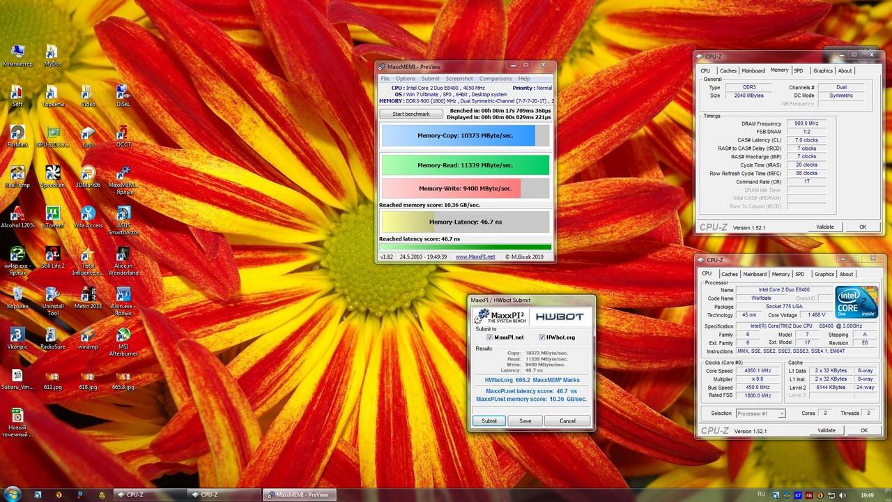This screenshot has width=892, height=502.
Task: Open the MyDoc folder icon
Action: pos(53,55)
